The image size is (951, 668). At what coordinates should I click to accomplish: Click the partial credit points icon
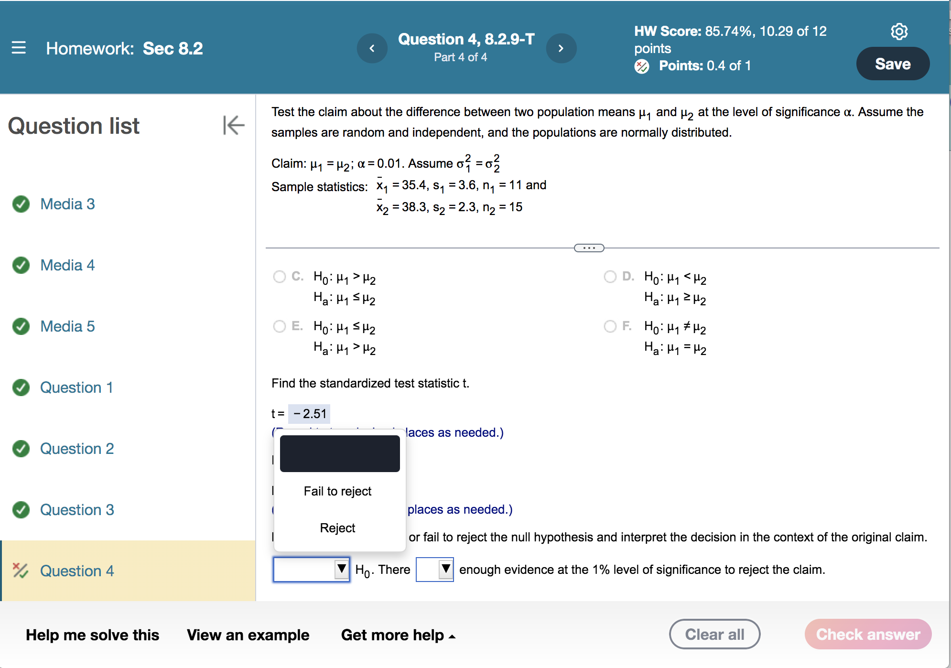(x=642, y=66)
